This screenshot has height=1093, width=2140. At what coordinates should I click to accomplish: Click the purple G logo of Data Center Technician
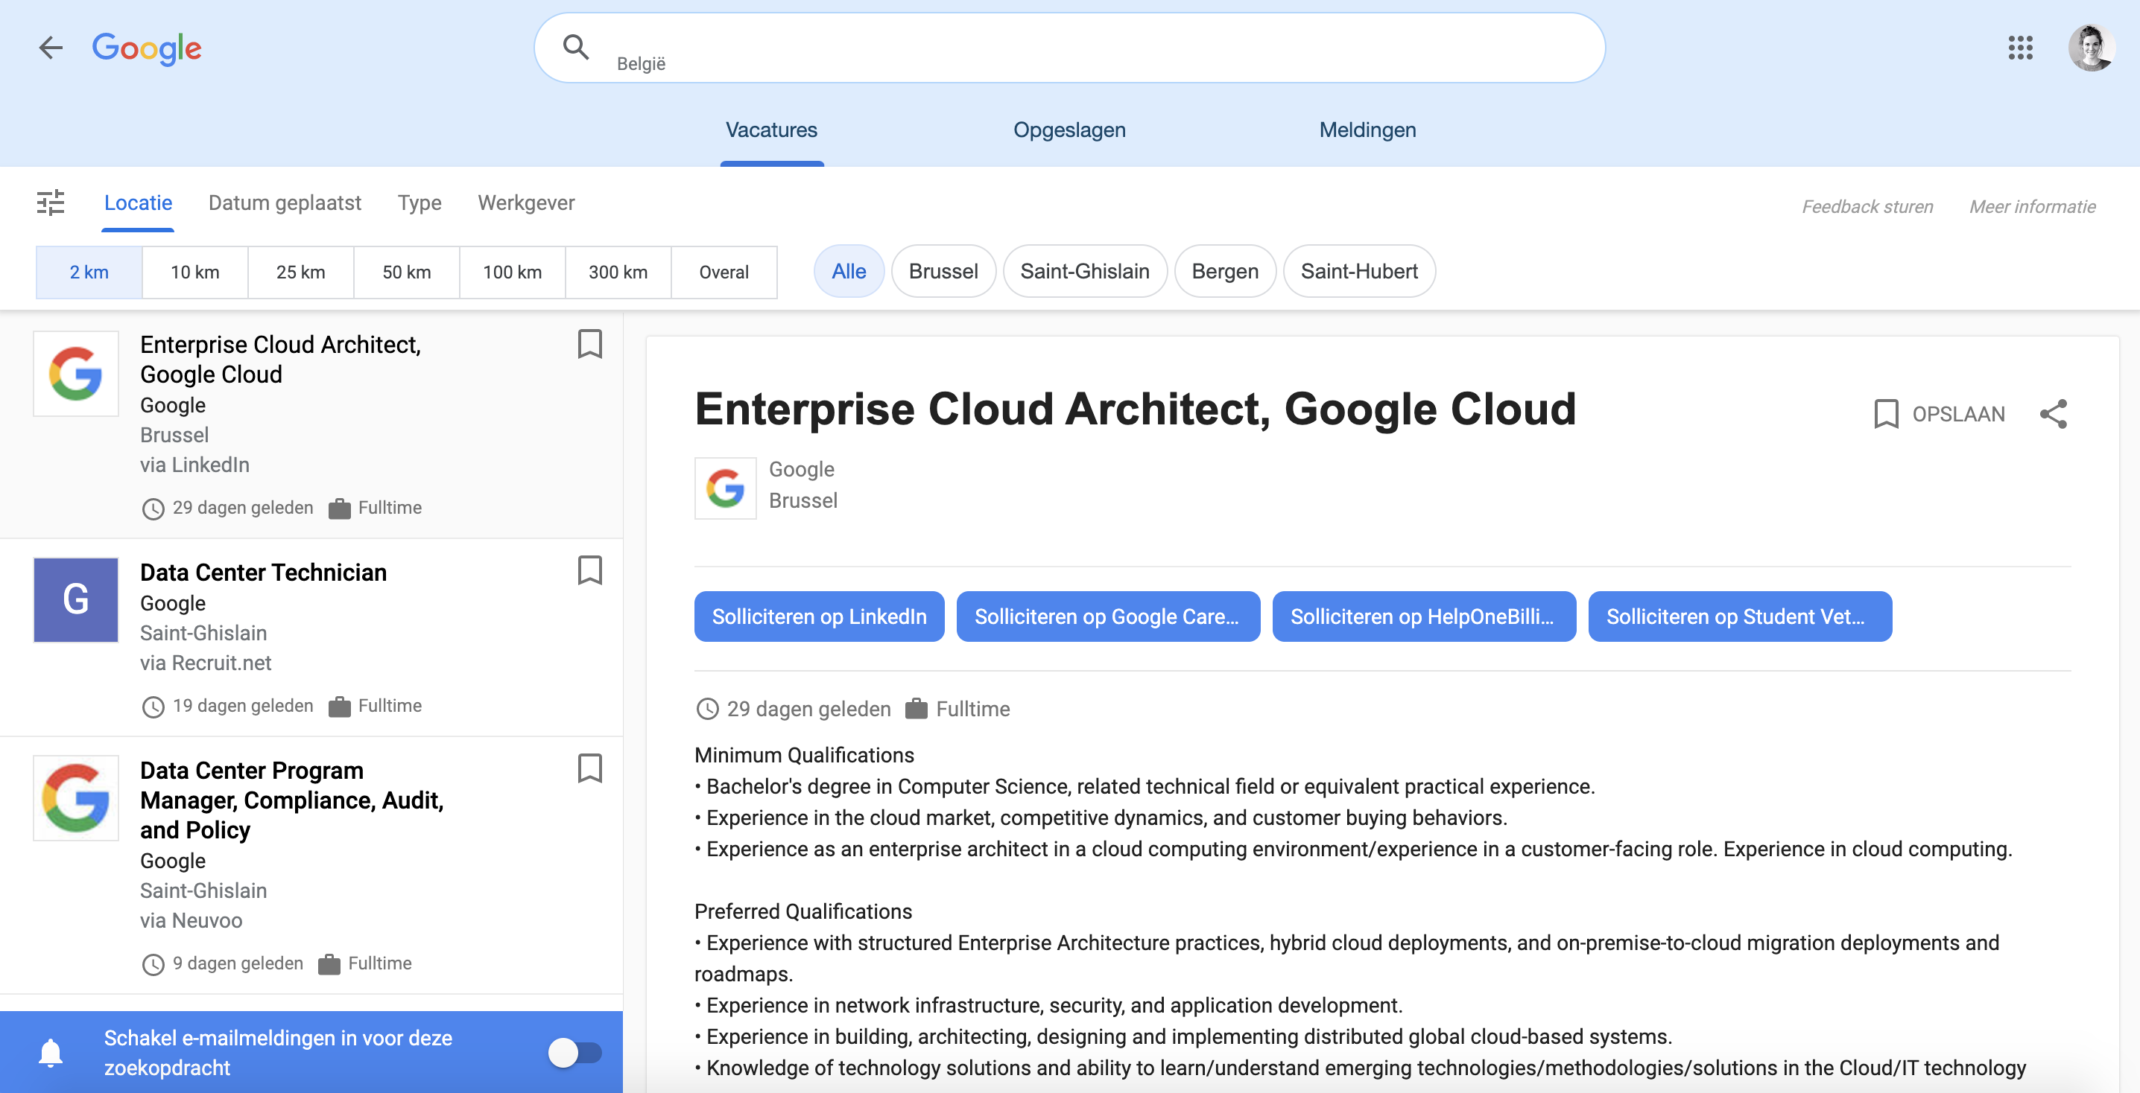point(75,599)
